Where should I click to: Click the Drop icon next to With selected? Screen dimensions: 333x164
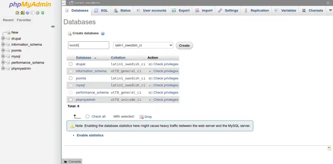[x=142, y=117]
